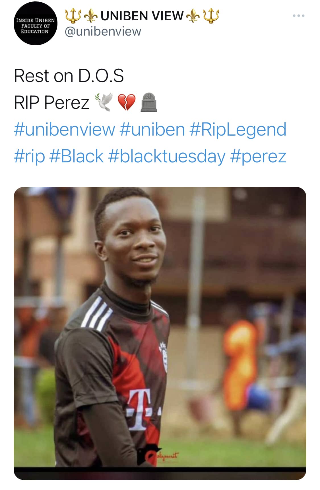
Task: Click the dove emoji in tweet
Action: (x=104, y=102)
